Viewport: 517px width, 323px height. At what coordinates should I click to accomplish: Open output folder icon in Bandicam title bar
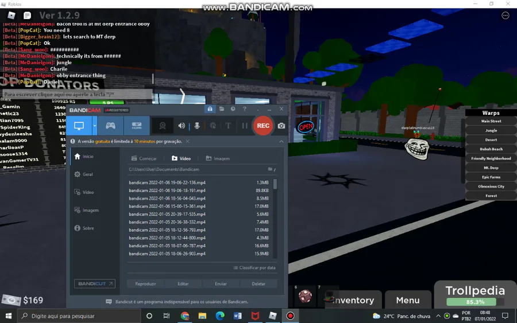[222, 109]
